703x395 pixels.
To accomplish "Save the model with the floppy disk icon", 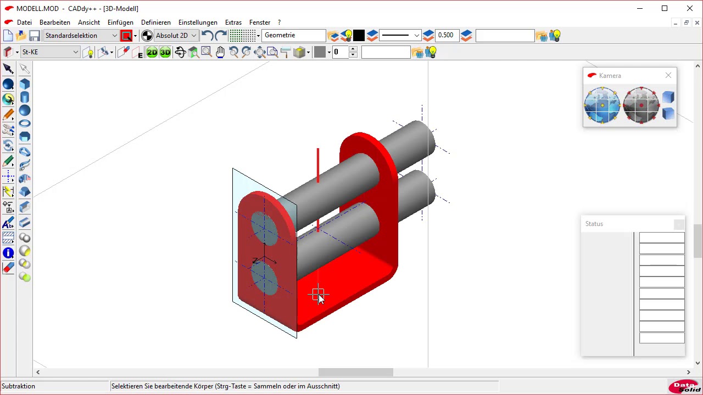I will (35, 36).
